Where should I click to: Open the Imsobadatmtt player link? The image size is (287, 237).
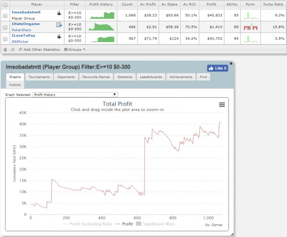[x=26, y=12]
